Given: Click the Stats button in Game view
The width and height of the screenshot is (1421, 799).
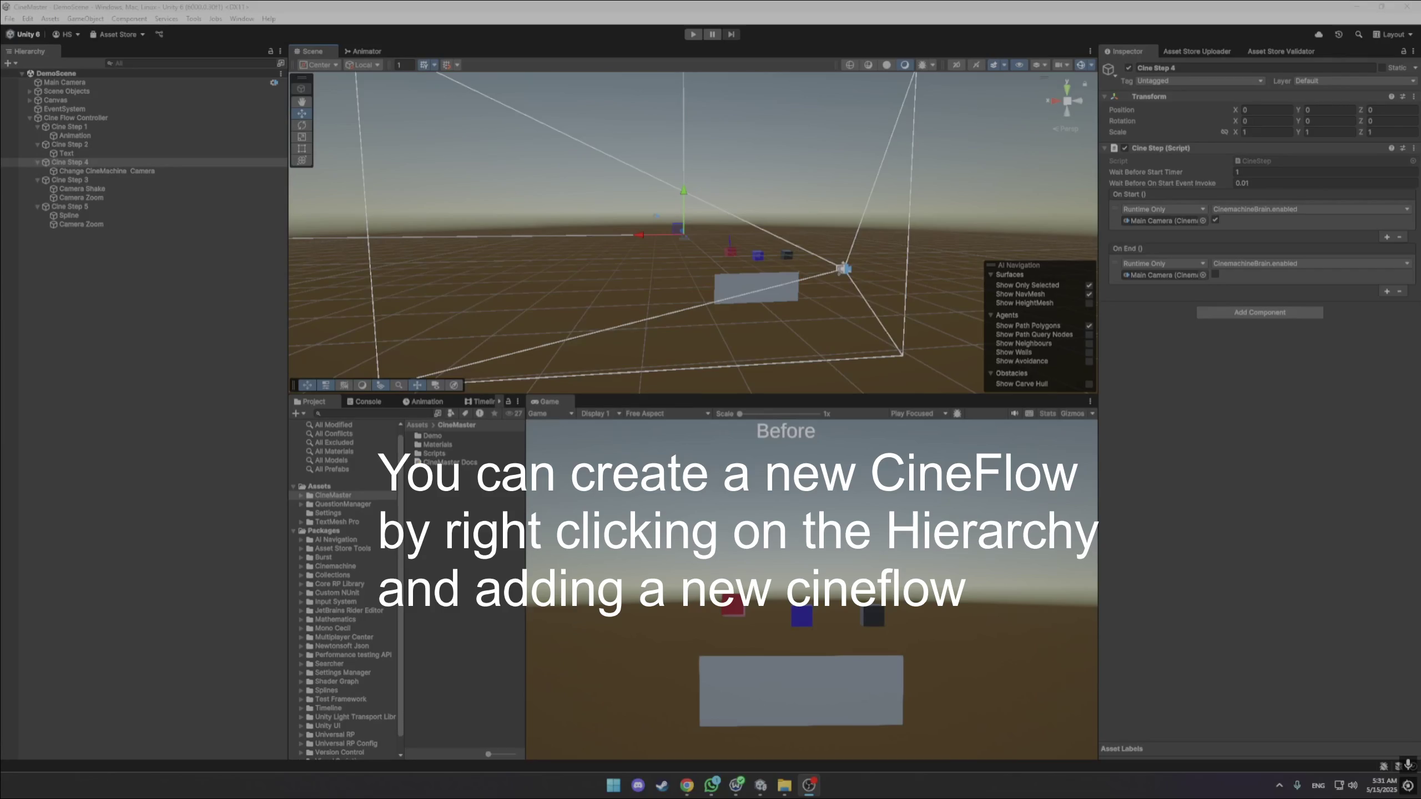Looking at the screenshot, I should pos(1047,413).
